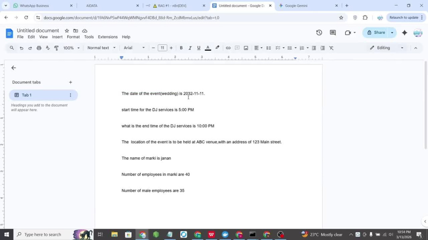Expand the checklist options arrow
Viewport: 428px width, 240px height.
(284, 48)
